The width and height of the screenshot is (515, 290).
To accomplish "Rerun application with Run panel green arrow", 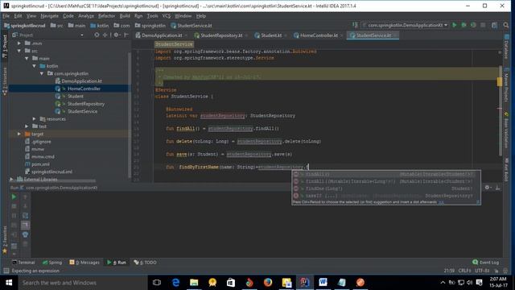I will 14,197.
